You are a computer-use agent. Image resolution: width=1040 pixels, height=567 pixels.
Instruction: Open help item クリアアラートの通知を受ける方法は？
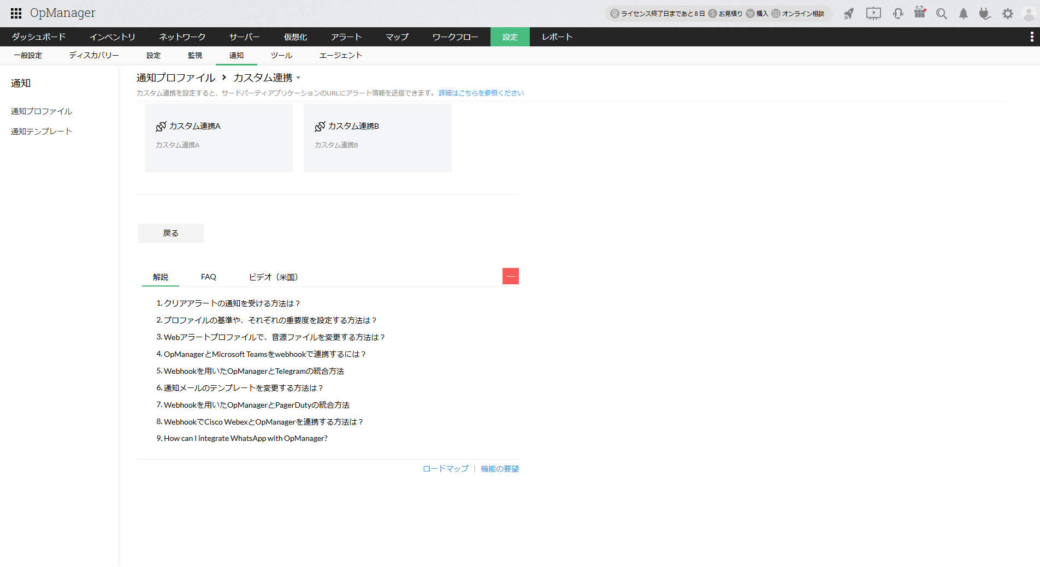pyautogui.click(x=233, y=303)
